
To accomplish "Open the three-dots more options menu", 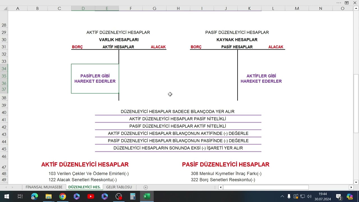I will pyautogui.click(x=339, y=3).
